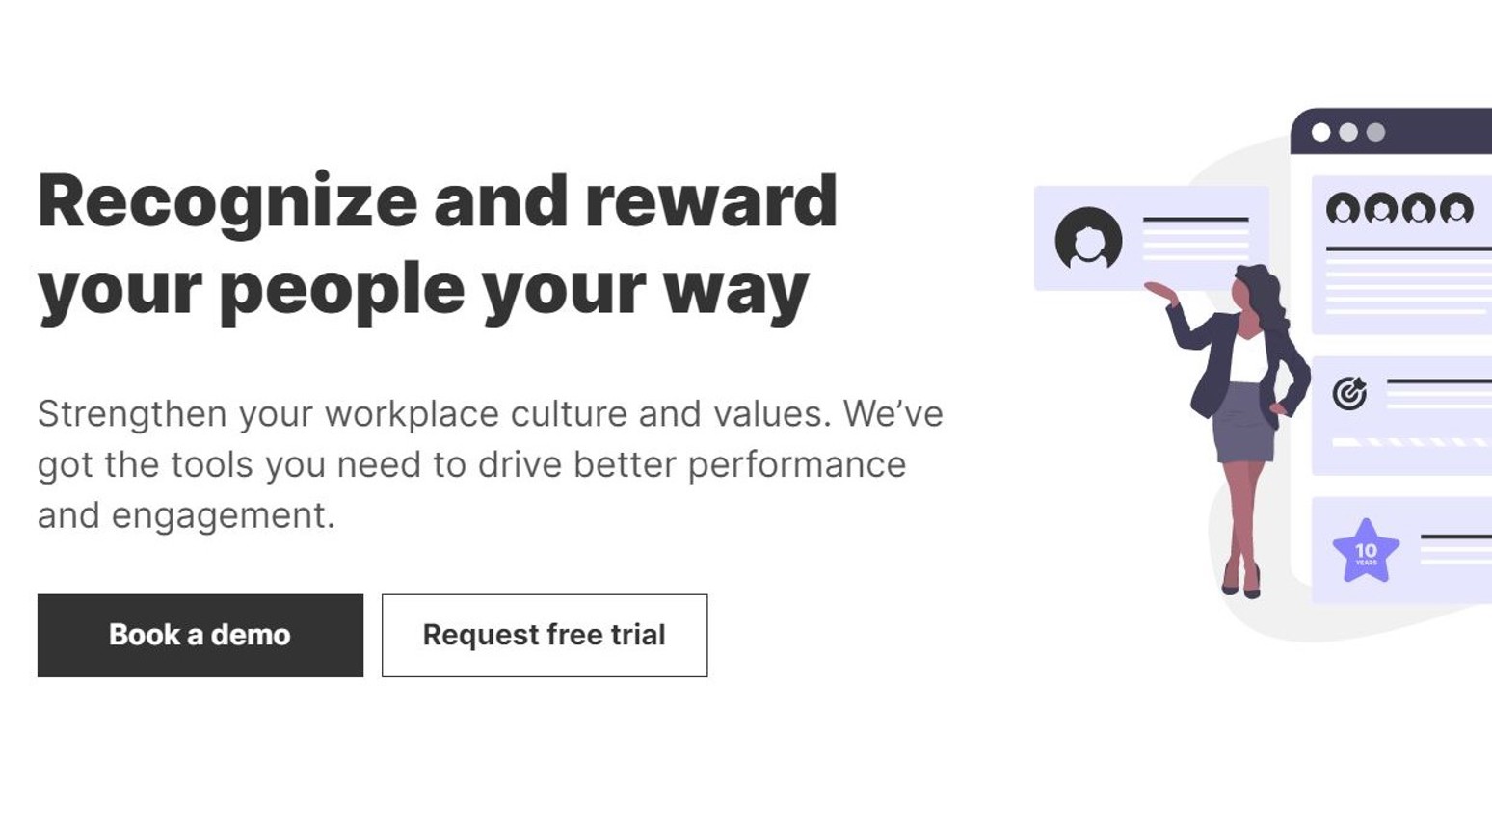Click the white dot in the window bar
This screenshot has height=839, width=1492.
tap(1320, 132)
